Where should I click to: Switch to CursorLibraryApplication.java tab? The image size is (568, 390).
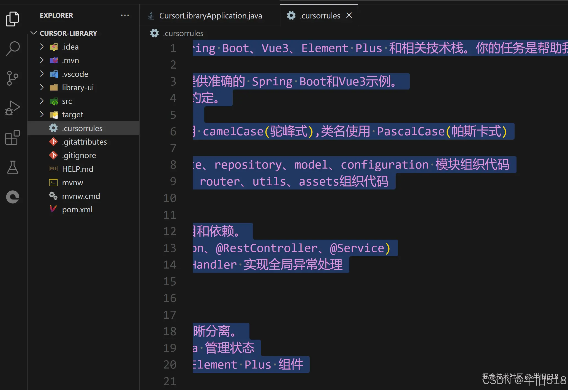(210, 16)
